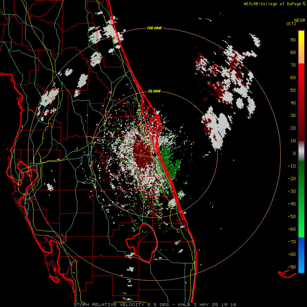Click the storm relative velocity caption text
Screen dimensions: 307x307
coord(155,305)
